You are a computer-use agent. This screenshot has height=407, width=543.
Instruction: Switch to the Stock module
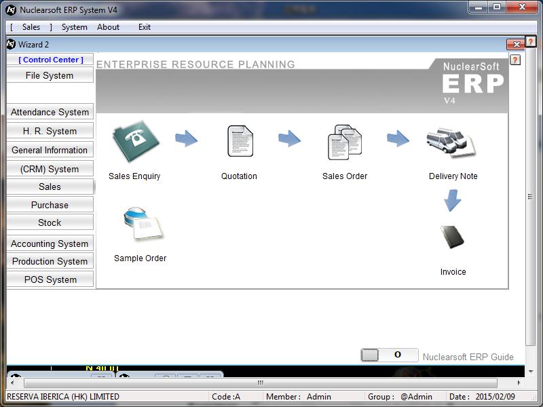(50, 222)
